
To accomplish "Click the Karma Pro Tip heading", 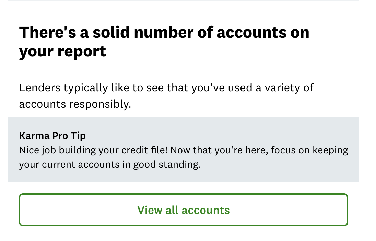I will coord(52,136).
